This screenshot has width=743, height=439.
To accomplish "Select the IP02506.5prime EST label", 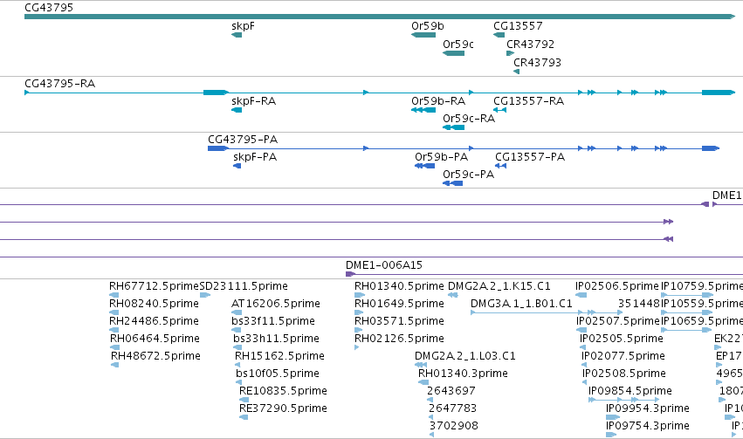I will tap(617, 286).
